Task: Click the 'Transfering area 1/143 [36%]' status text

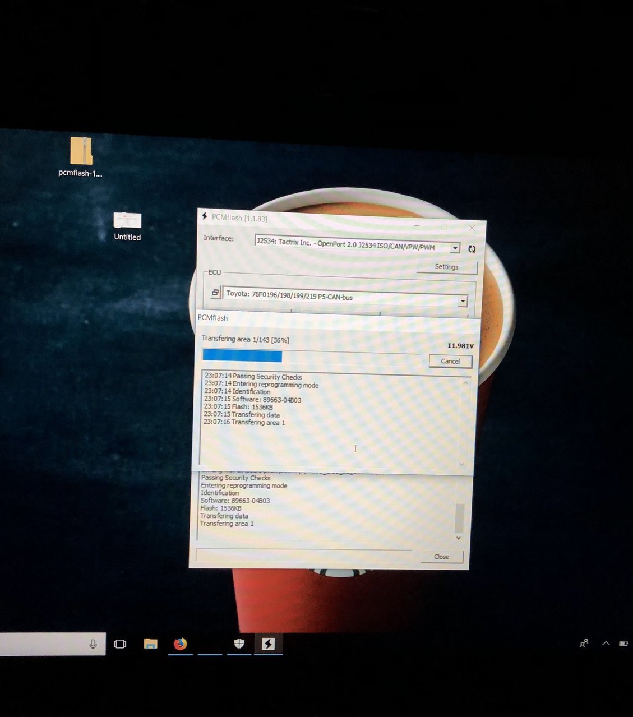Action: coord(246,339)
